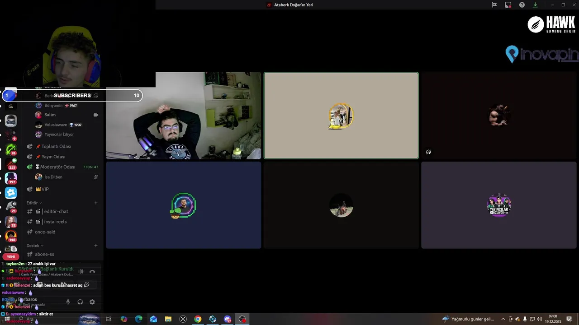Open Discord from the taskbar
This screenshot has height=325, width=579.
coord(228,319)
